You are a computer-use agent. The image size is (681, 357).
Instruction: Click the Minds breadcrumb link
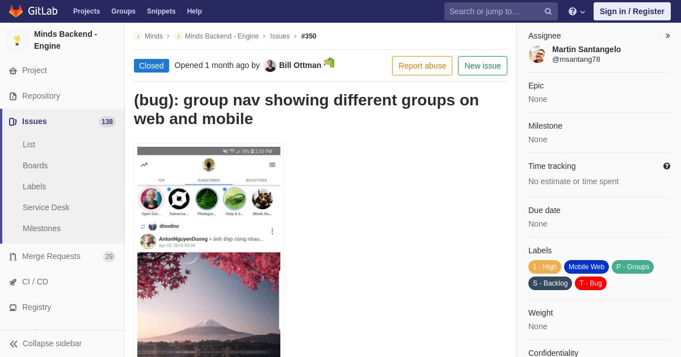pos(154,36)
